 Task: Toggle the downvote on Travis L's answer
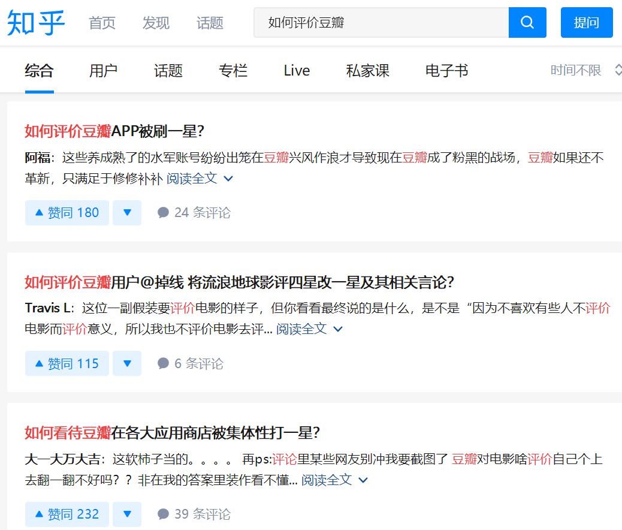click(x=127, y=363)
